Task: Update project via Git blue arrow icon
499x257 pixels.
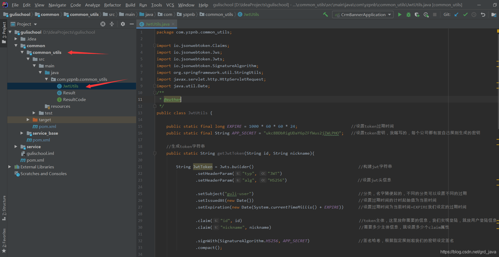Action: [x=456, y=15]
